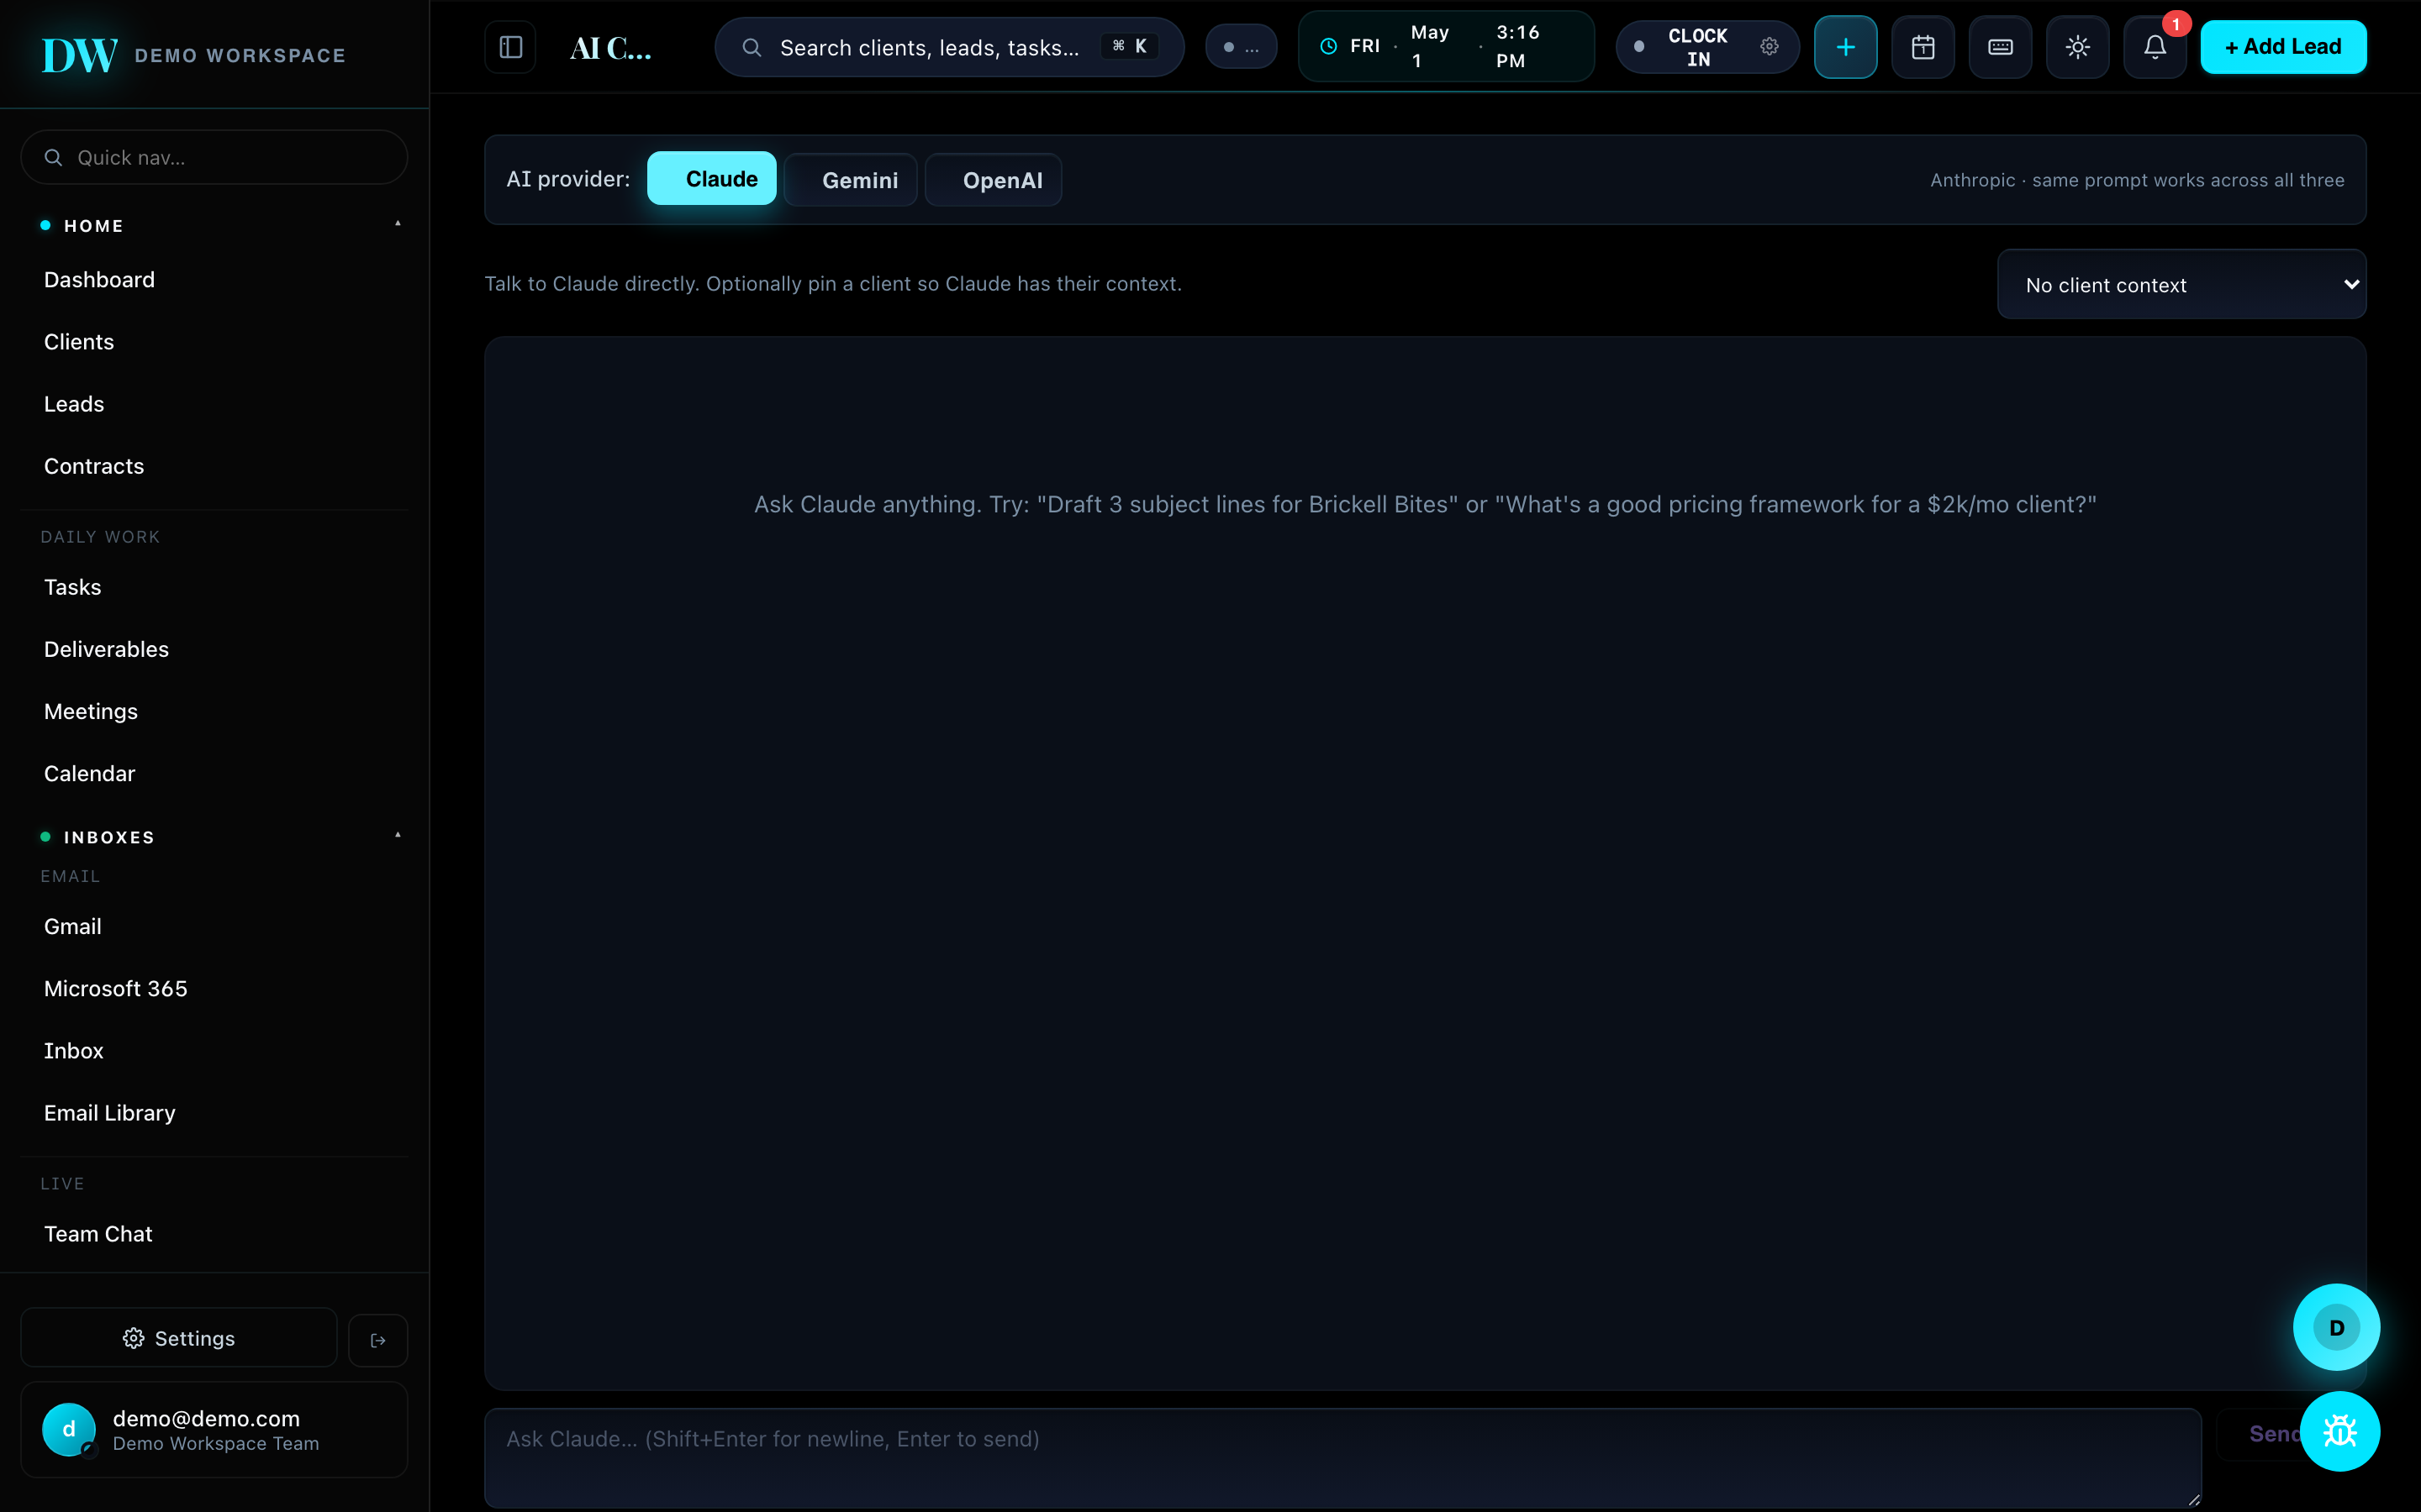This screenshot has height=1512, width=2421.
Task: Open Settings button in sidebar
Action: (x=179, y=1338)
